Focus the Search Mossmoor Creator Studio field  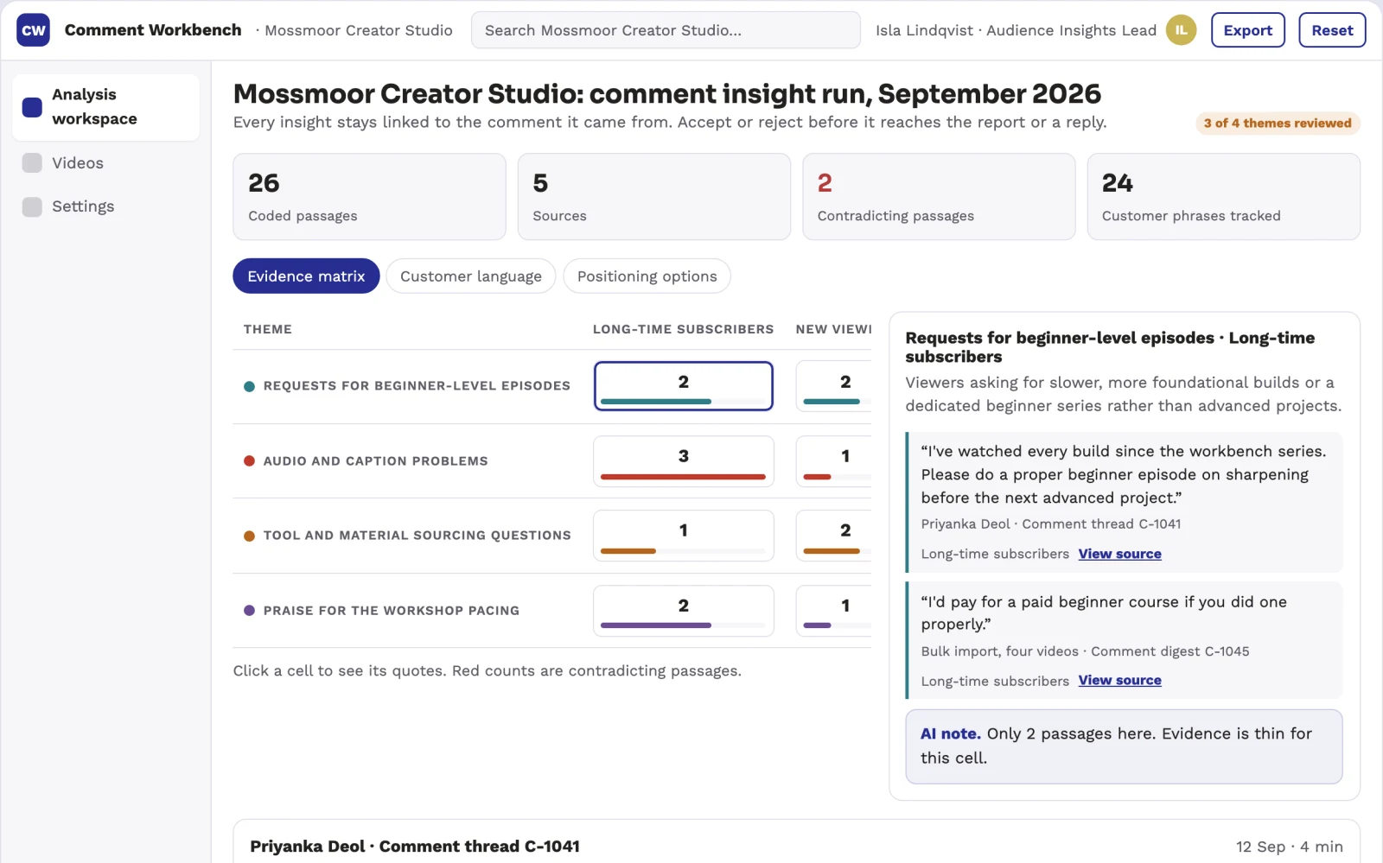666,30
